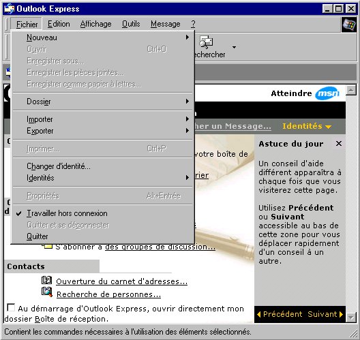This screenshot has height=340, width=360.
Task: Expand the Exporter submenu
Action: pos(102,131)
